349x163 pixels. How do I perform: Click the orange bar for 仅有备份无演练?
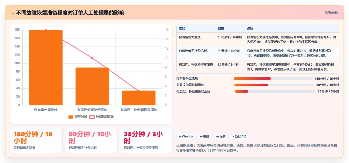46,67
